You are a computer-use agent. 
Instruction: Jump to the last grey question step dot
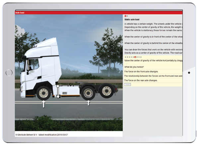point(141,57)
